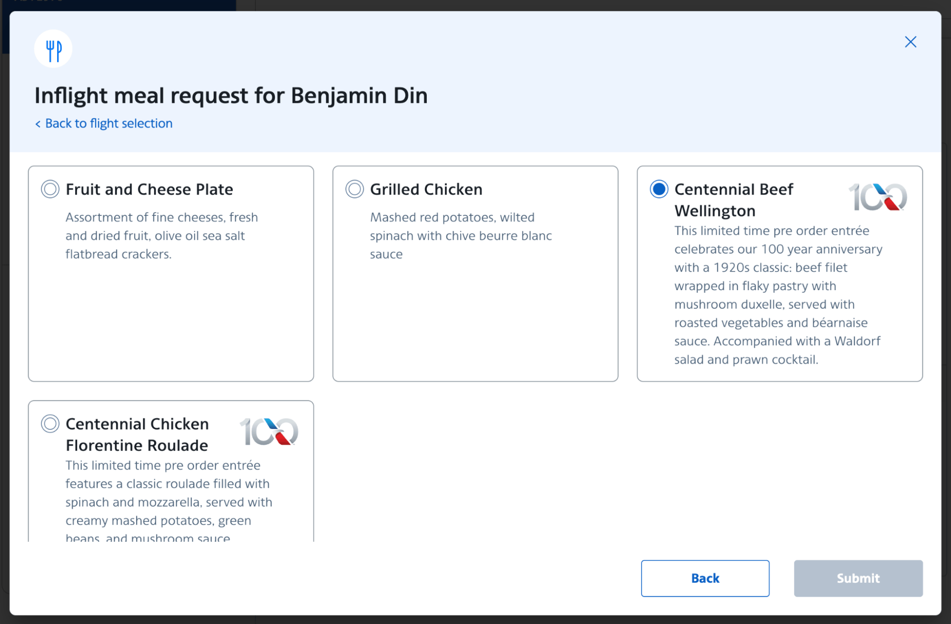Click the back chevron beside flight selection link
Screen dimensions: 951x624
[38, 123]
